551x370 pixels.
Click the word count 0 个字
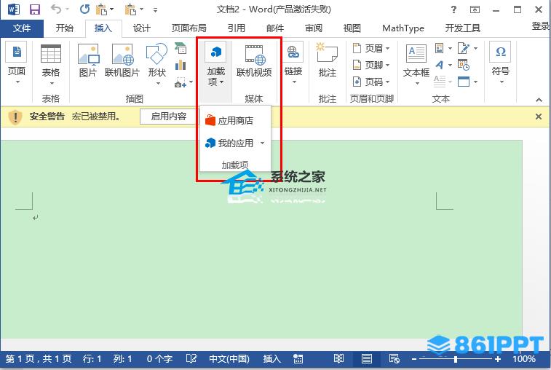pyautogui.click(x=159, y=359)
